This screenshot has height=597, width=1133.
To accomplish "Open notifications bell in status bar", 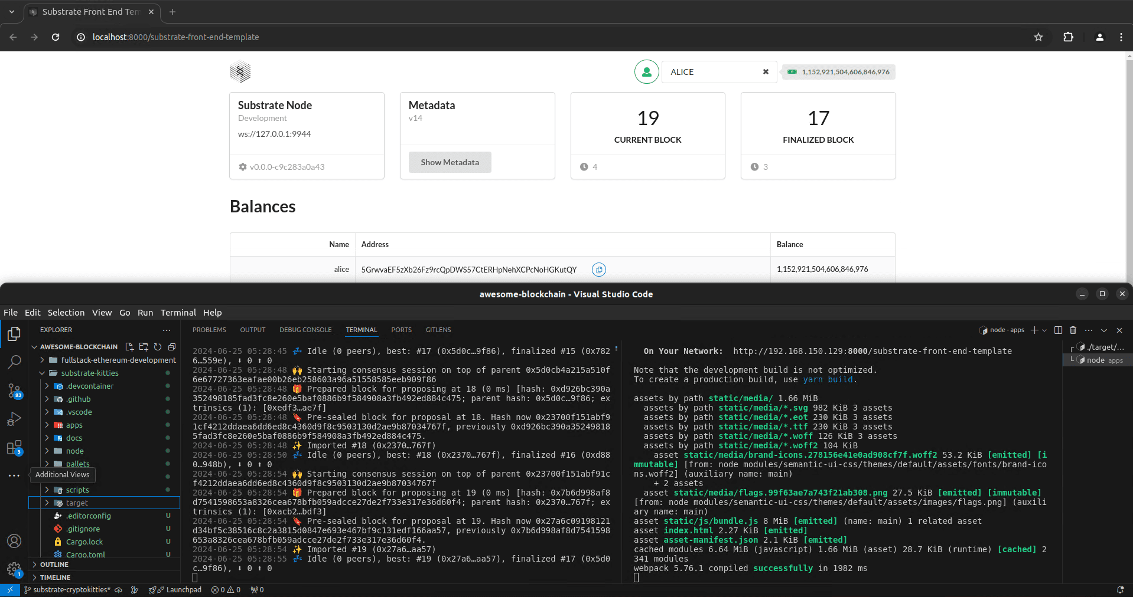I will 1120,590.
